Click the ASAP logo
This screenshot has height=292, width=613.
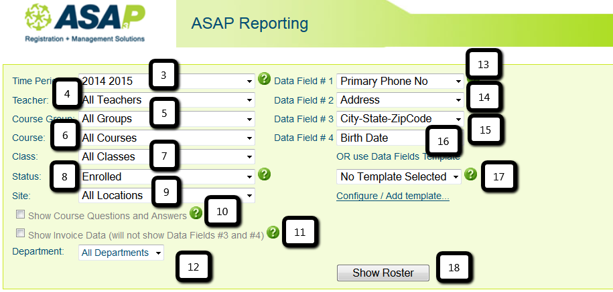coord(84,23)
